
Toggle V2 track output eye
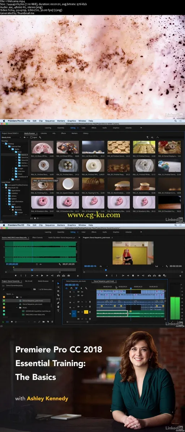tap(82, 292)
